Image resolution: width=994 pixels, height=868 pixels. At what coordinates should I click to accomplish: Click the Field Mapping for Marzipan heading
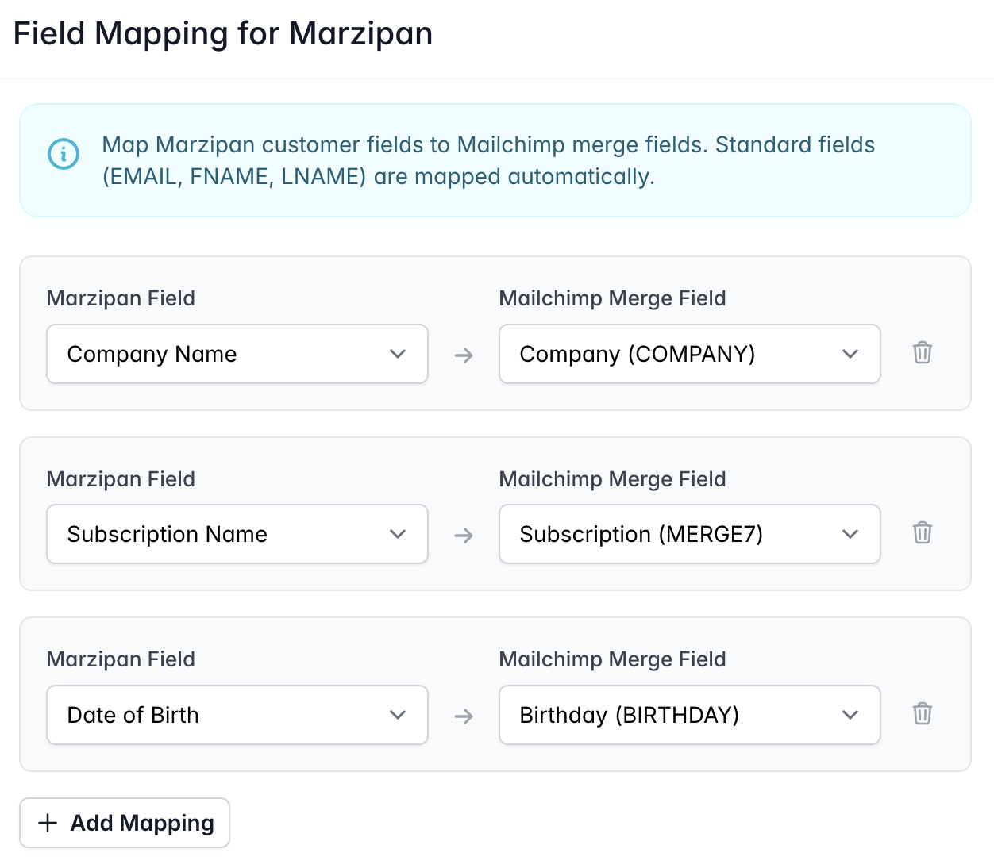[223, 34]
